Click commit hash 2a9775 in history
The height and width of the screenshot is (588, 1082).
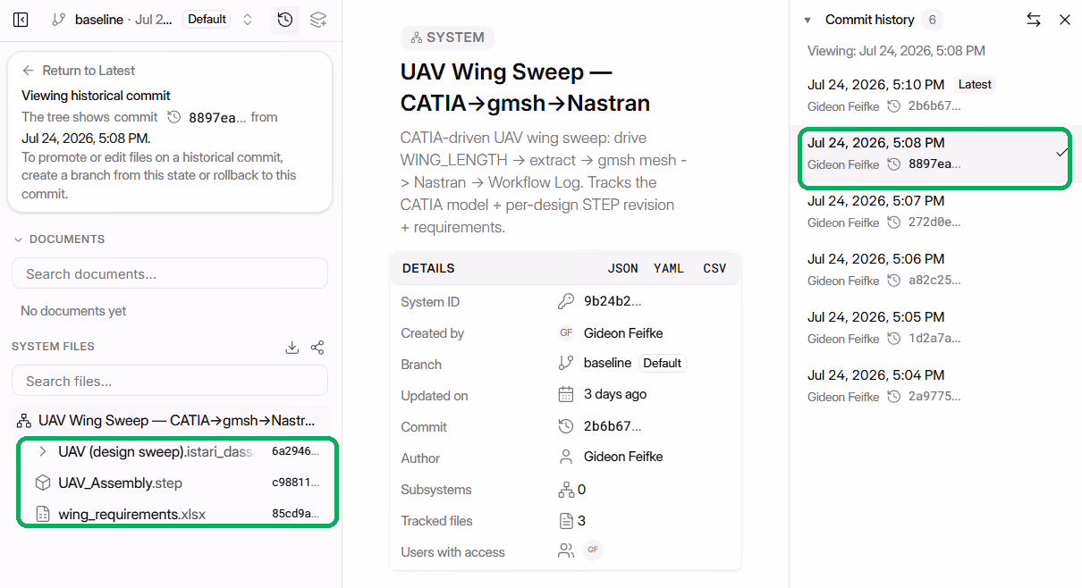[x=934, y=397]
